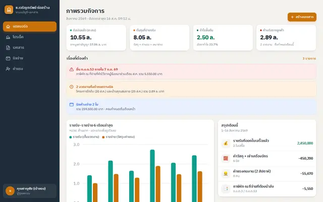The width and height of the screenshot is (323, 202).
Task: Go to the เอกสาร documents section
Action: 30,47
